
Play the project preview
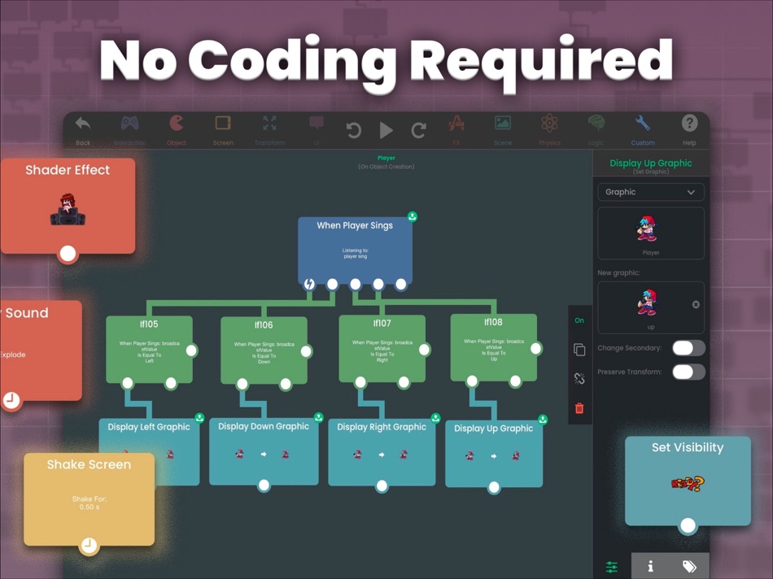tap(386, 131)
